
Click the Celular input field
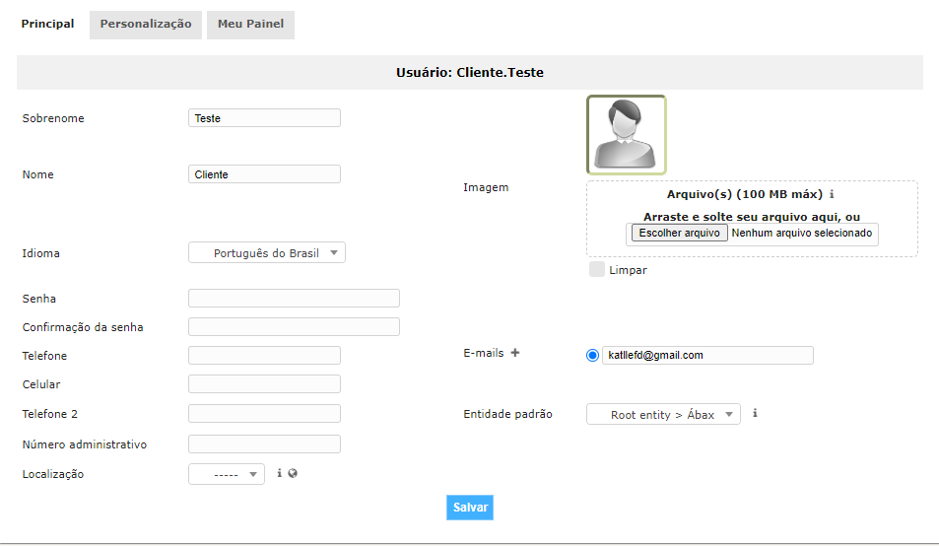[264, 384]
